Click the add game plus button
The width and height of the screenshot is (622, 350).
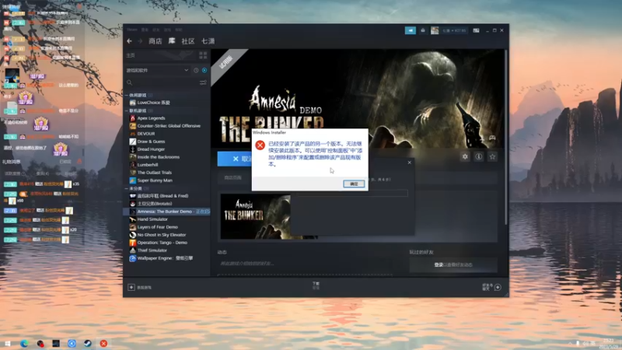pos(131,287)
